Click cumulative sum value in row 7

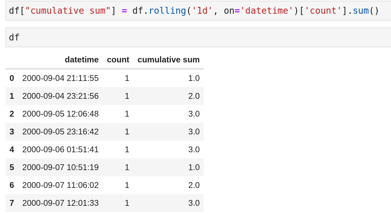point(194,203)
